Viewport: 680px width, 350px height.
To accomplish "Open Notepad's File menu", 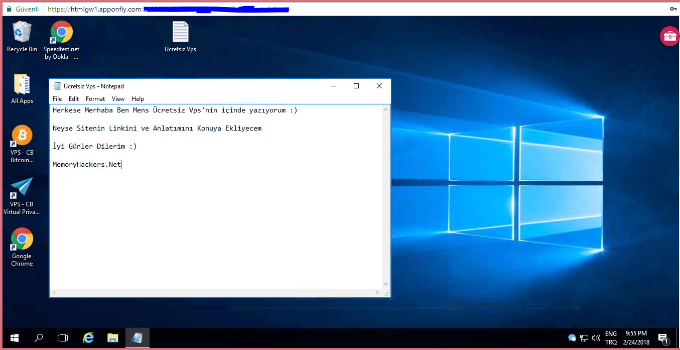I will click(x=57, y=99).
